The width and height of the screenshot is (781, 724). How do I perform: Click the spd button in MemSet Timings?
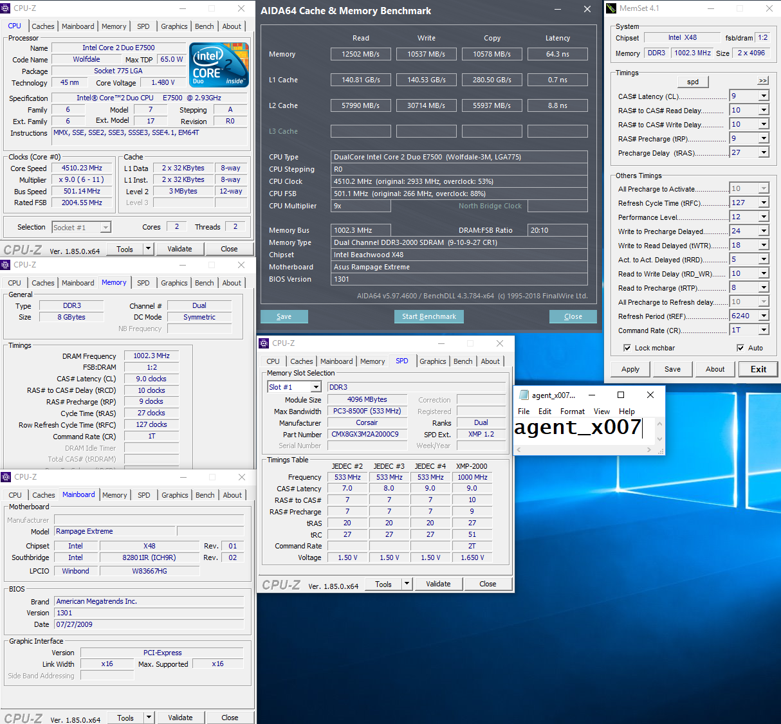(x=693, y=82)
